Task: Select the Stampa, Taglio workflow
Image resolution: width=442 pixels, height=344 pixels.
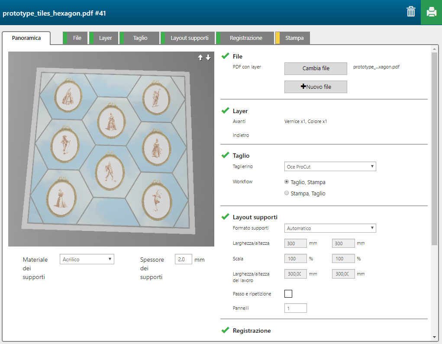Action: (287, 193)
